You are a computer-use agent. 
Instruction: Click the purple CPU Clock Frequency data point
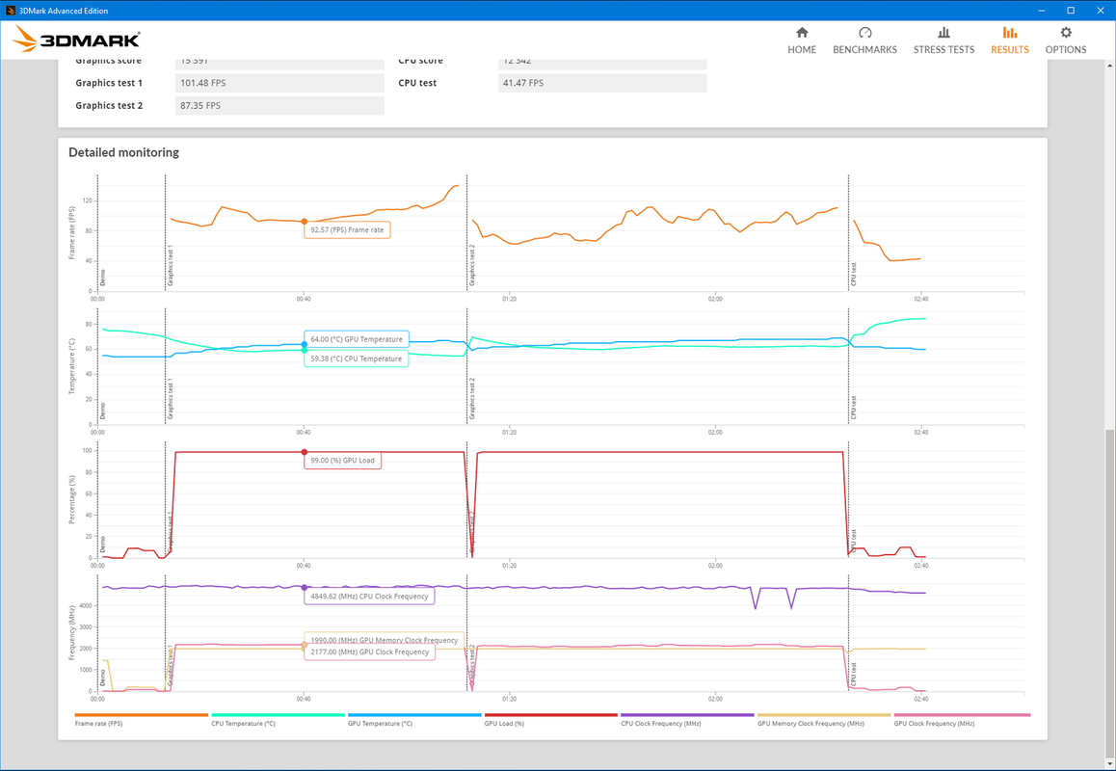(305, 588)
